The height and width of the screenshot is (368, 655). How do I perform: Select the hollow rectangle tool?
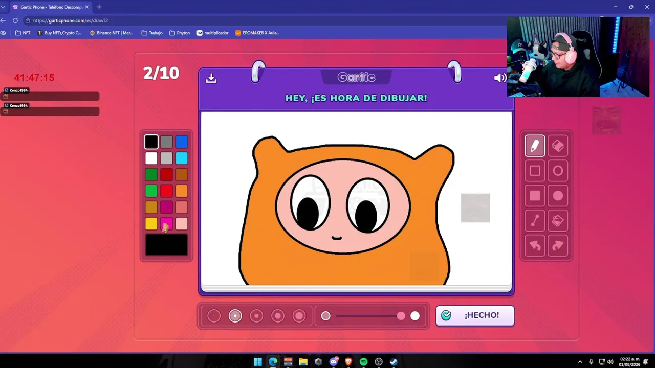(535, 171)
